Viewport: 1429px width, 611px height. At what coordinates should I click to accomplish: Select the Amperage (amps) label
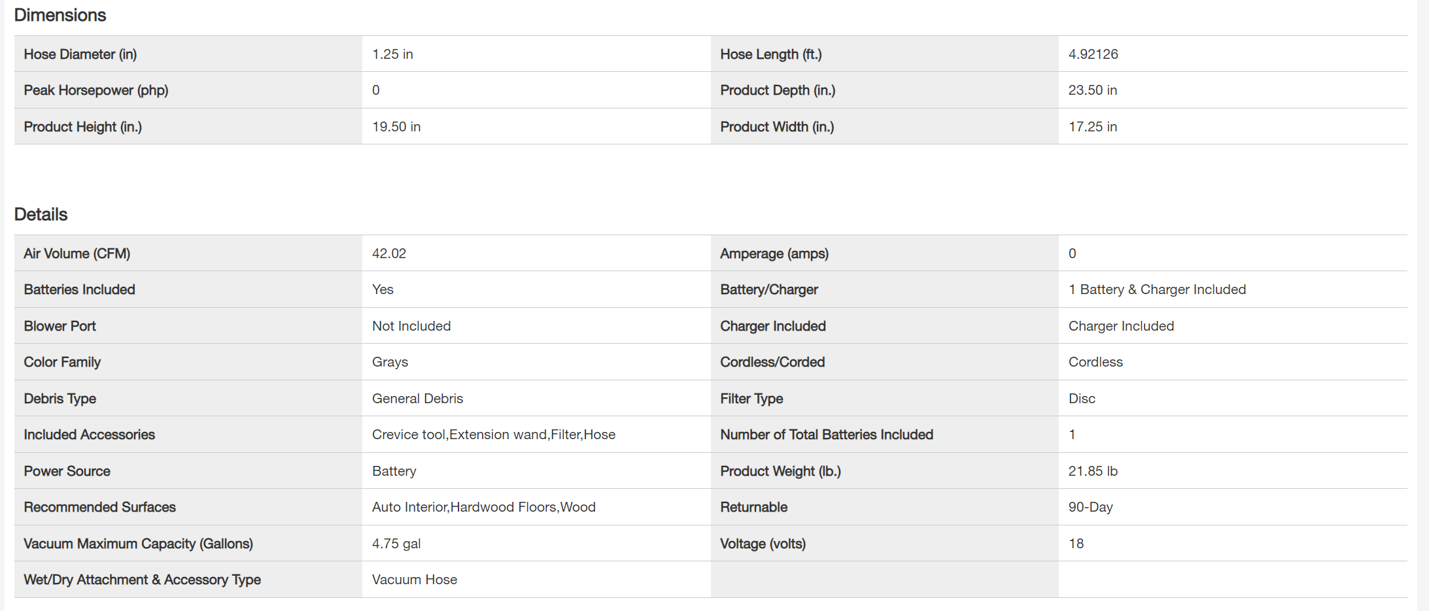tap(774, 254)
